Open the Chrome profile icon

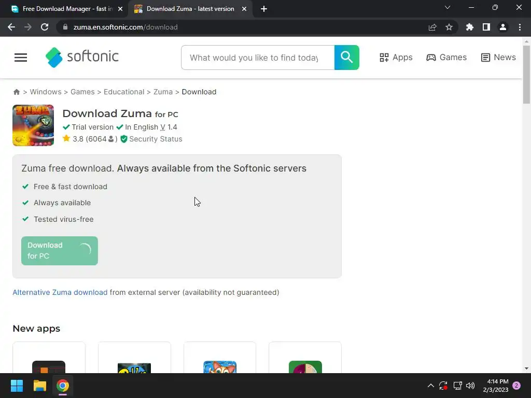coord(503,27)
